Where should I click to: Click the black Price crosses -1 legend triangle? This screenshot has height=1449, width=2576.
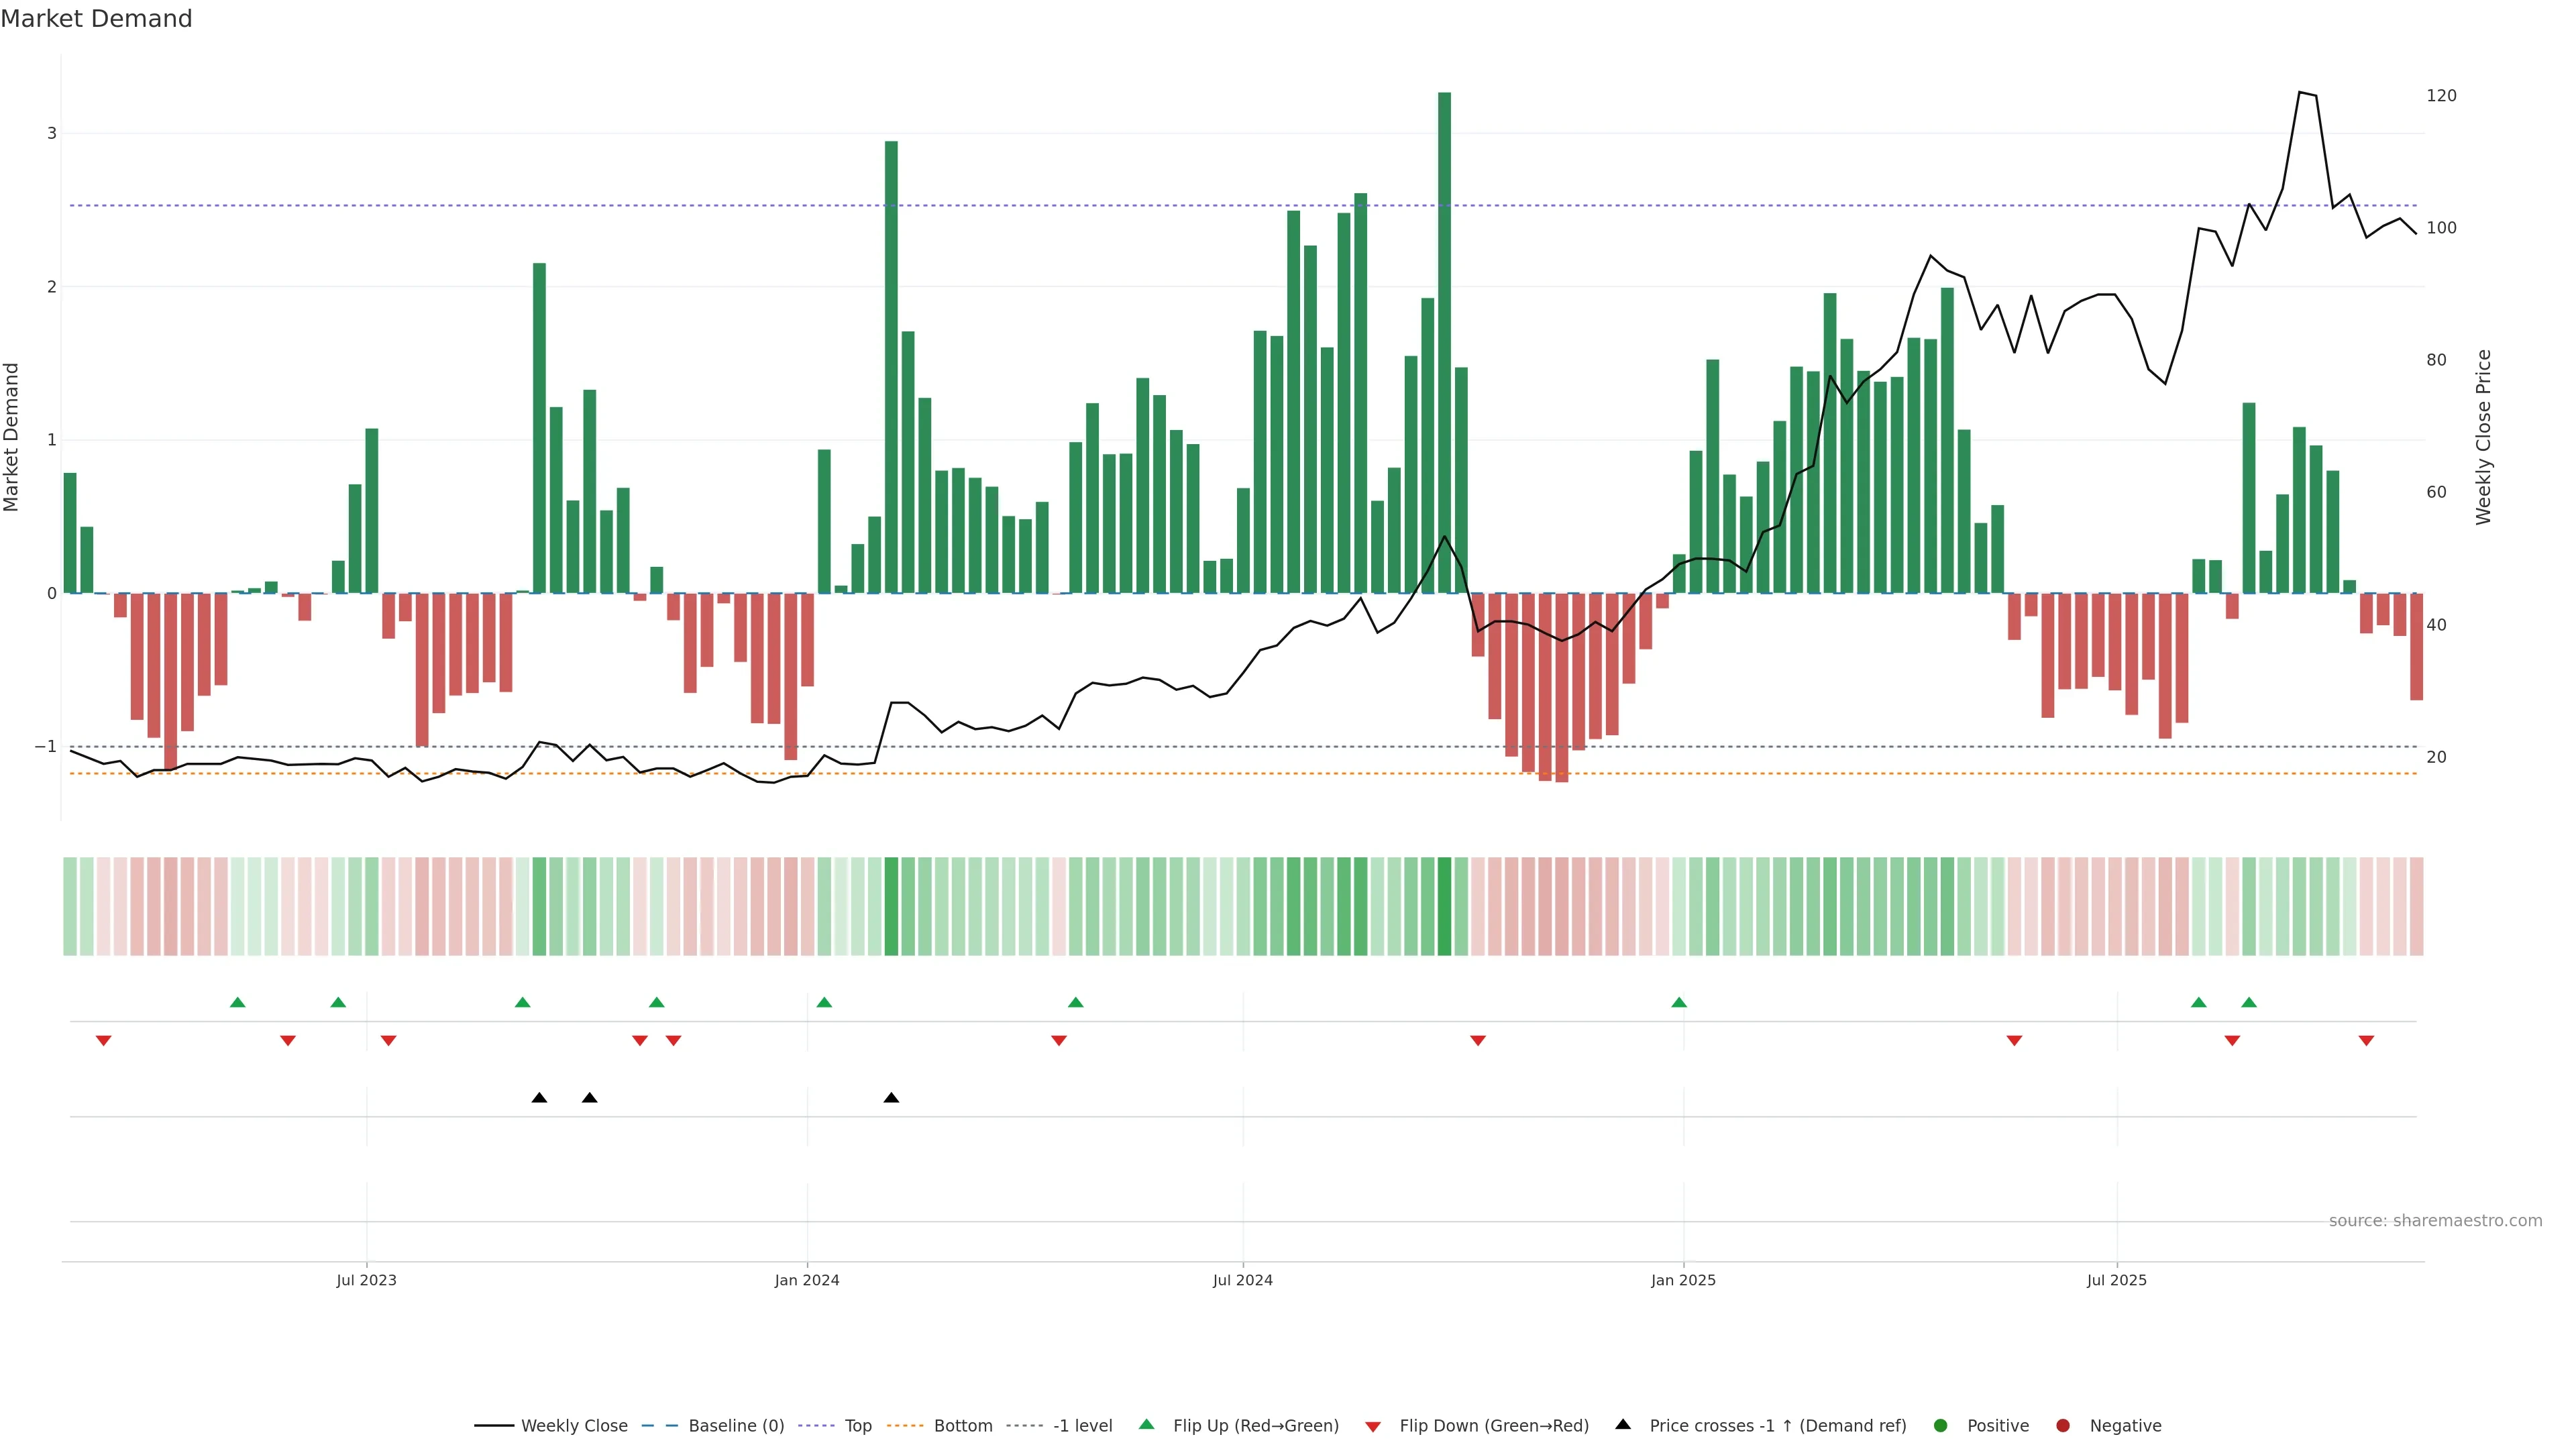1623,1424
